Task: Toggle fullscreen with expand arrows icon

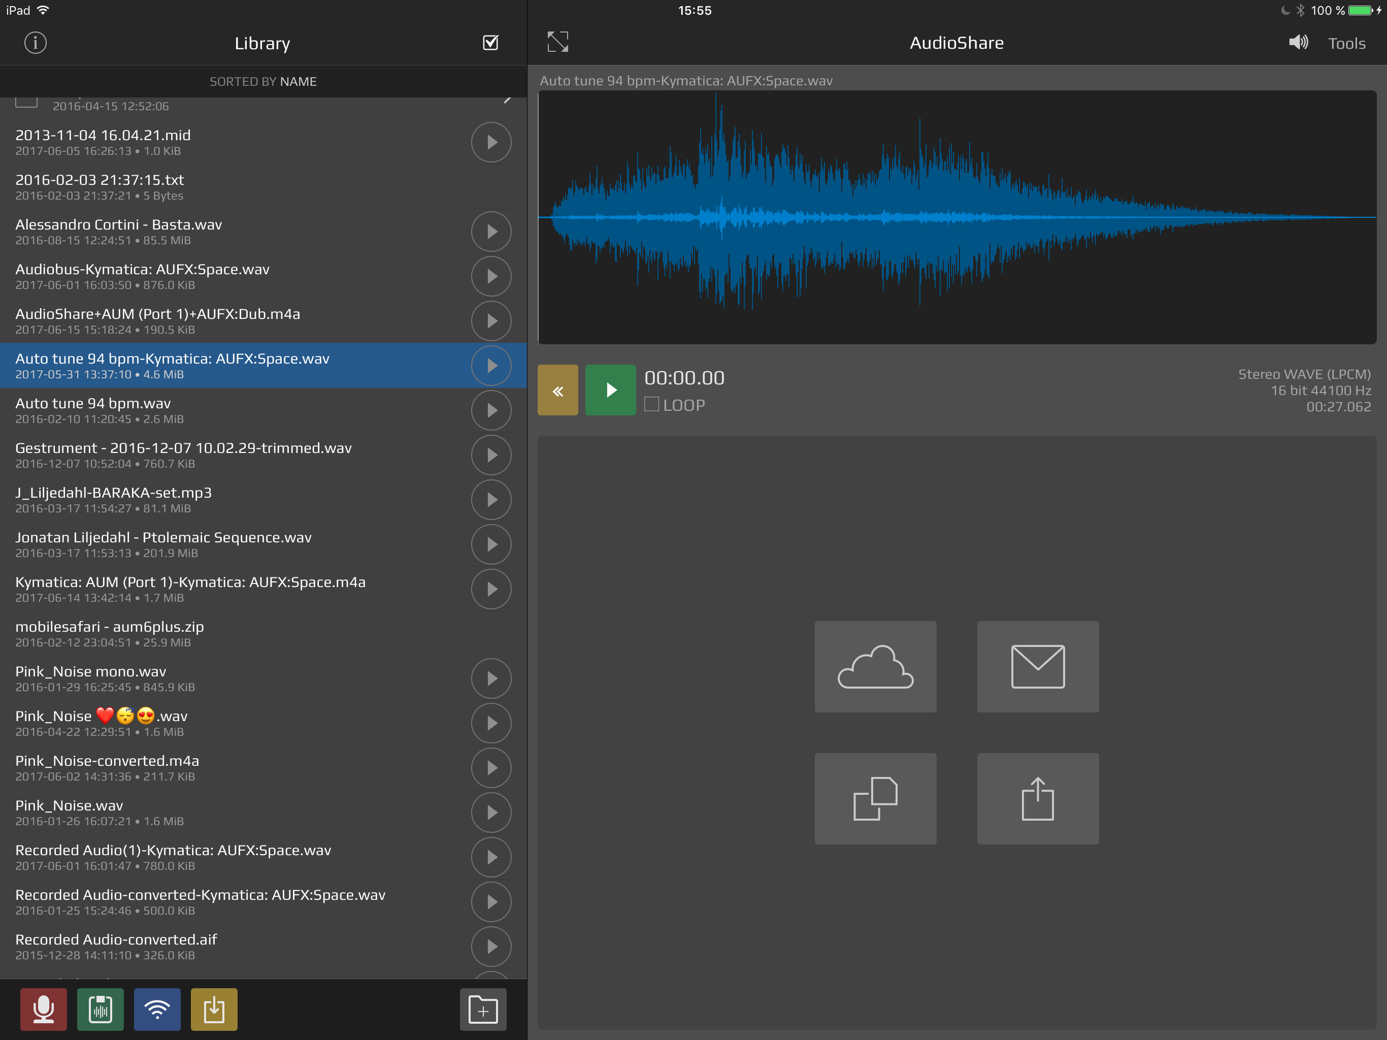Action: [557, 42]
